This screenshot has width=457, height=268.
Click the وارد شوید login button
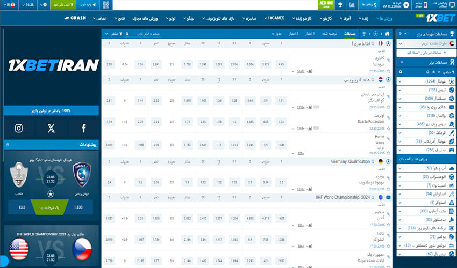[88, 5]
